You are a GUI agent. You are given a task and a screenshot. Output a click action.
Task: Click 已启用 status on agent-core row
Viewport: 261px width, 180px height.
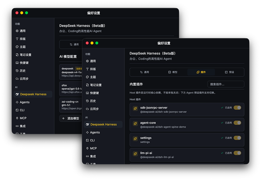[228, 123]
